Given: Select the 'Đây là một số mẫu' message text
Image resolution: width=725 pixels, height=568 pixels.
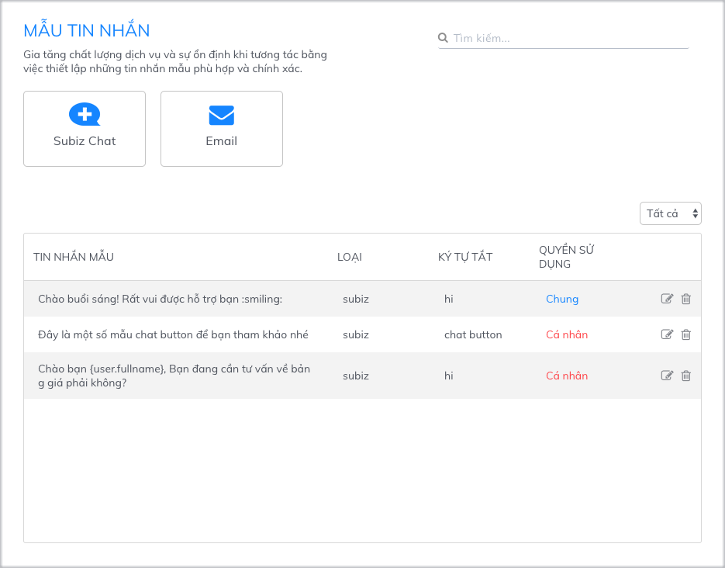Looking at the screenshot, I should click(173, 334).
